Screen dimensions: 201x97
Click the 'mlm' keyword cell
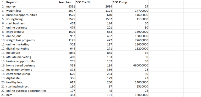coord(32,95)
